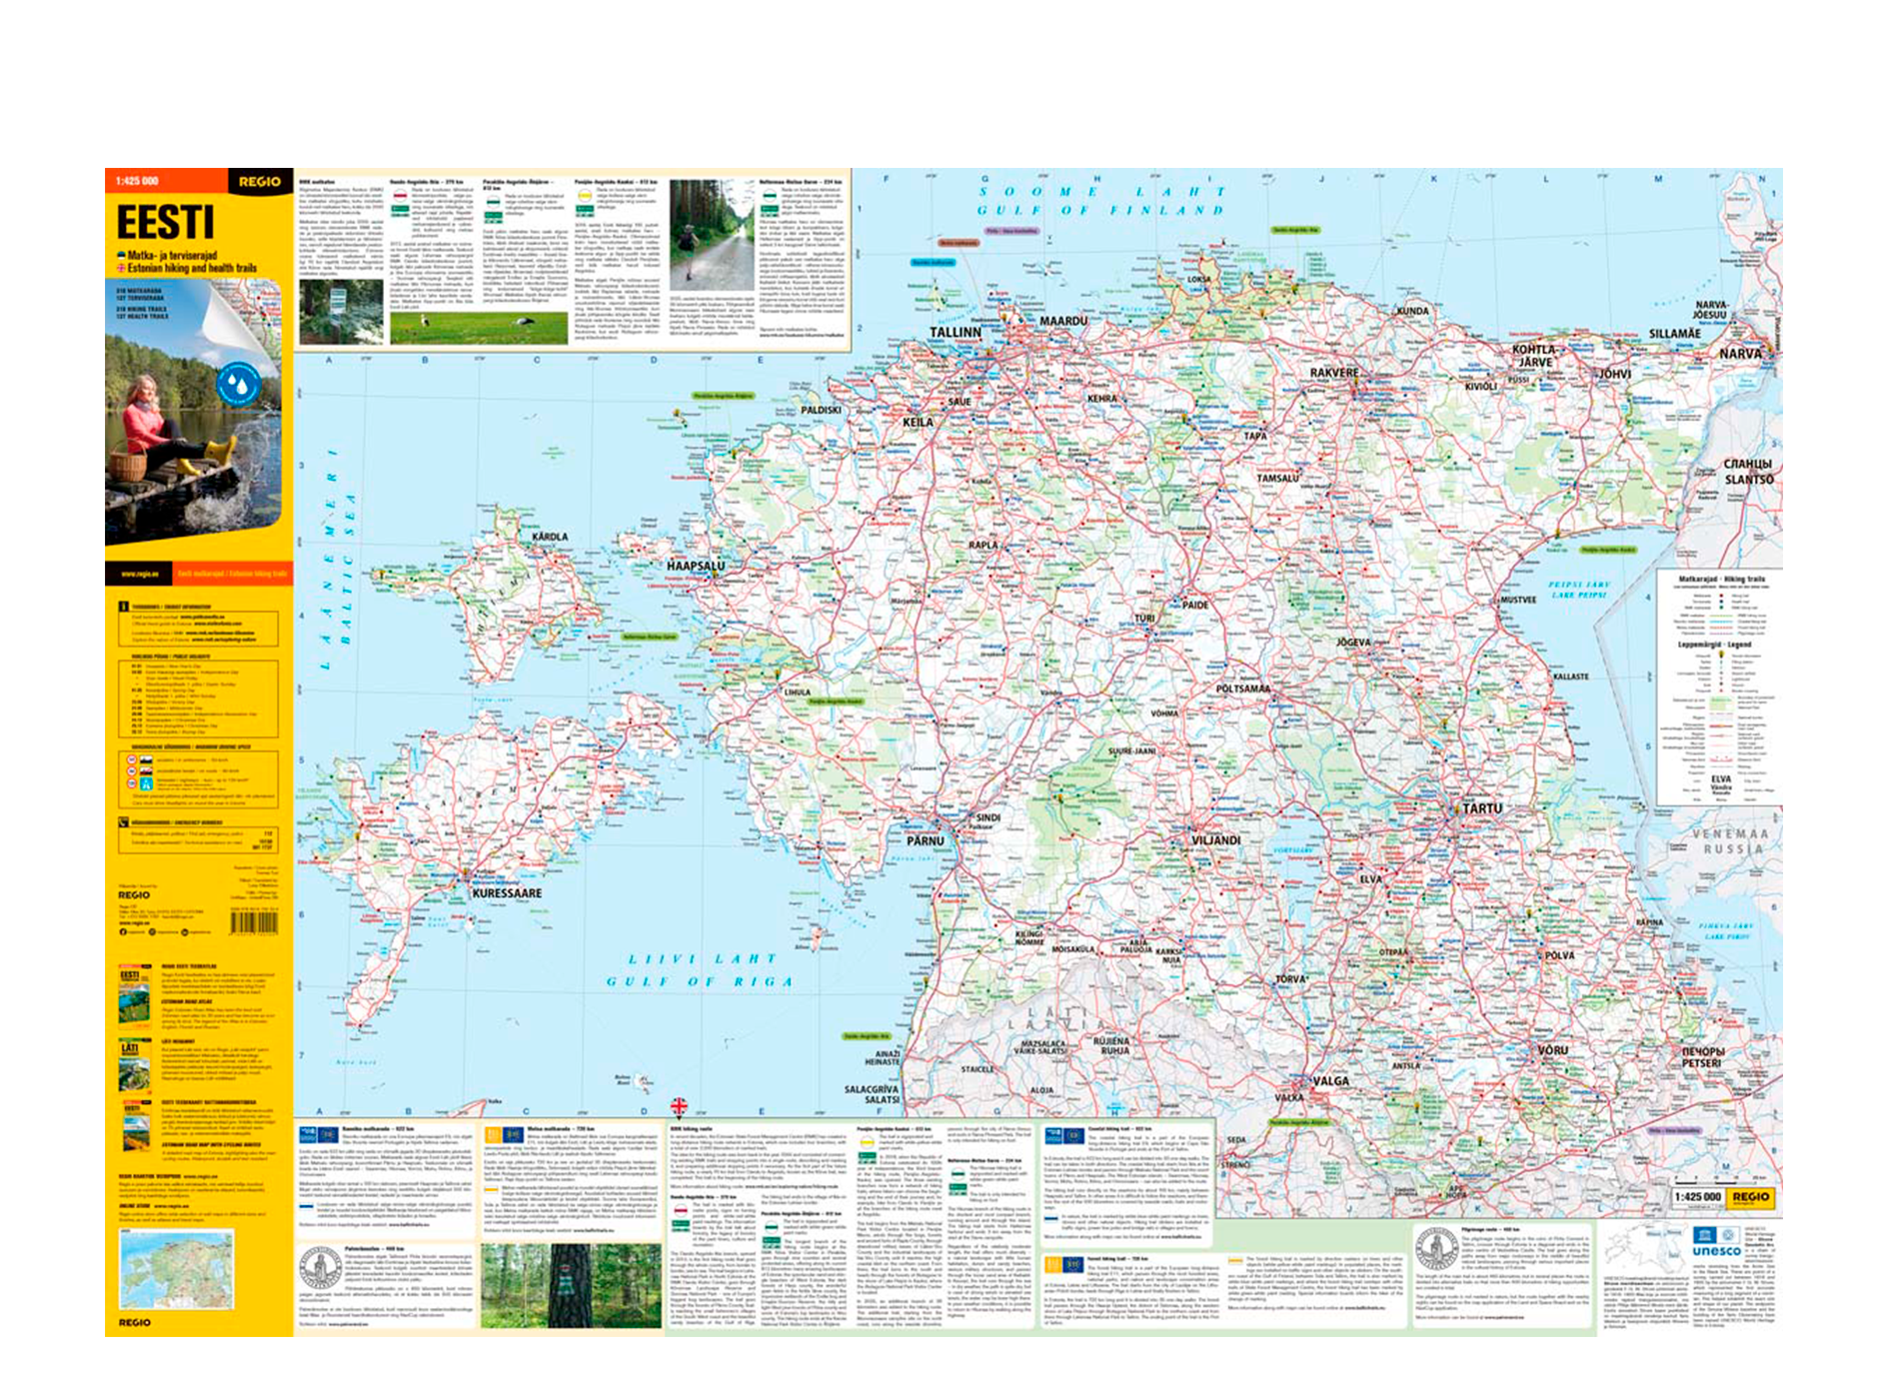
Task: Click the KALLASTE label
Action: 1570,677
